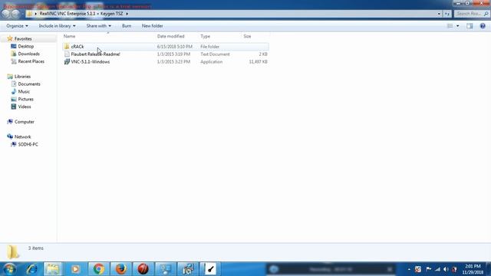491x276 pixels.
Task: Click the Back navigation arrow
Action: tap(5, 14)
